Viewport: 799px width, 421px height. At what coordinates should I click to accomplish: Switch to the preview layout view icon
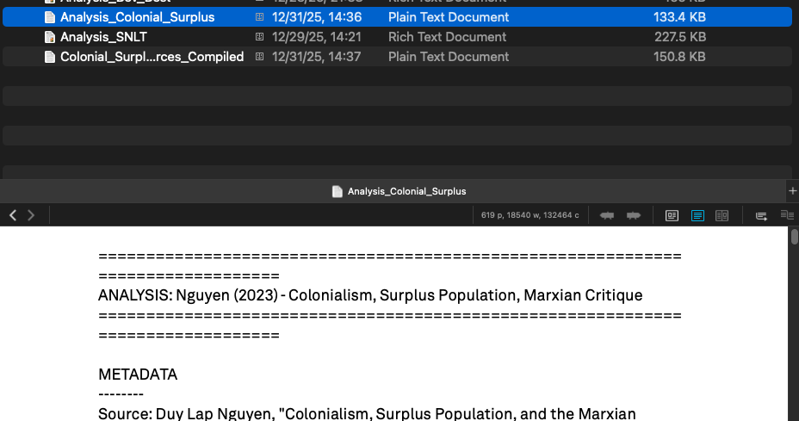[672, 215]
